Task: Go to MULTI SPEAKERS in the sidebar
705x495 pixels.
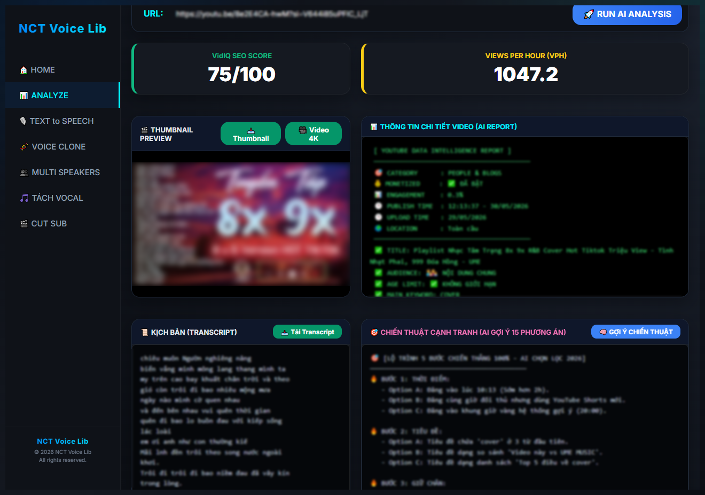Action: pyautogui.click(x=63, y=172)
